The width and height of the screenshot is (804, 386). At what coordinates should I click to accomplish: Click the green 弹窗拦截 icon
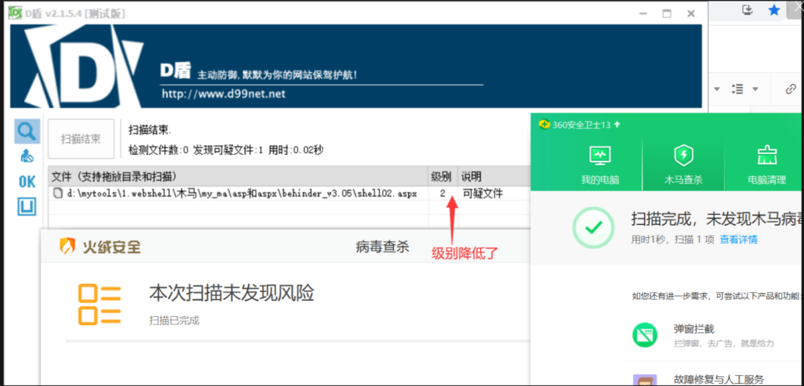645,334
